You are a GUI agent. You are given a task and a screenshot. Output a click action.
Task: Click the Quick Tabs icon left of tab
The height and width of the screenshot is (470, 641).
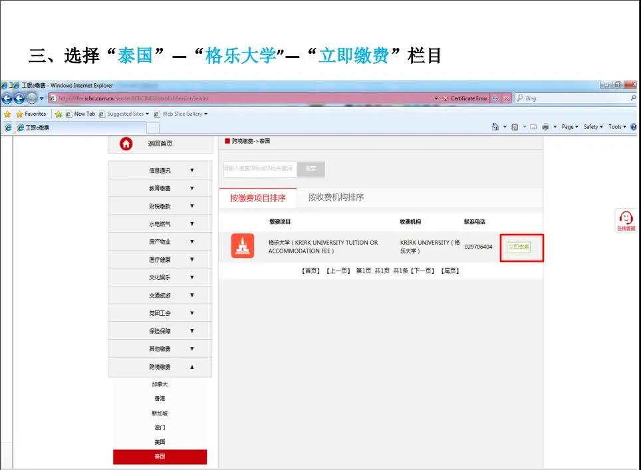(8, 128)
